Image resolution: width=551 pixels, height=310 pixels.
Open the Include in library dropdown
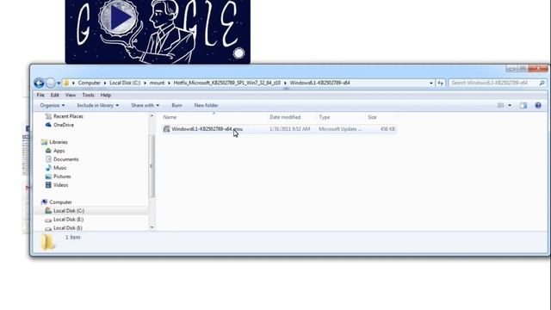pos(97,105)
